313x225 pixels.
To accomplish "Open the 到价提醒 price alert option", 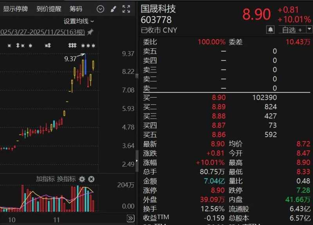I will [49, 9].
